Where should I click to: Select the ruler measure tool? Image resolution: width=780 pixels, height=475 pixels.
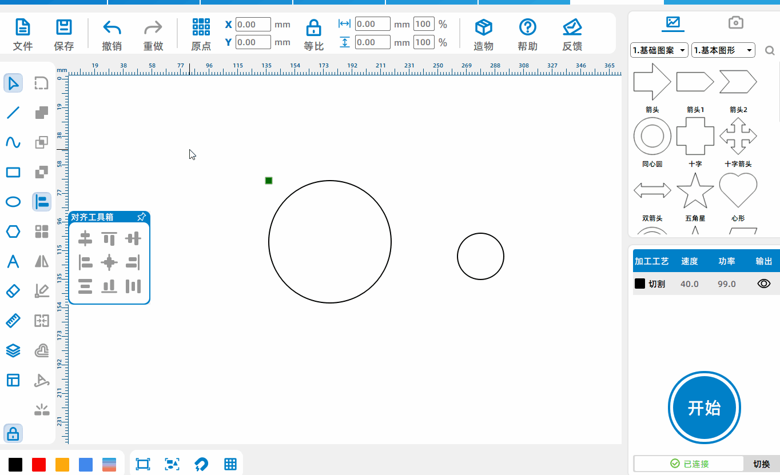(13, 321)
